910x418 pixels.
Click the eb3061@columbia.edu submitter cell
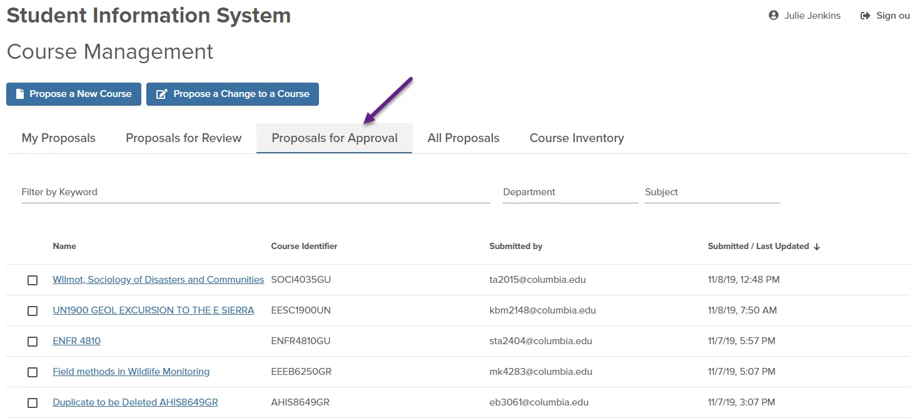pyautogui.click(x=539, y=402)
